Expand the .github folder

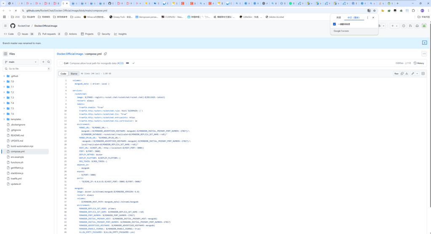(x=4, y=76)
